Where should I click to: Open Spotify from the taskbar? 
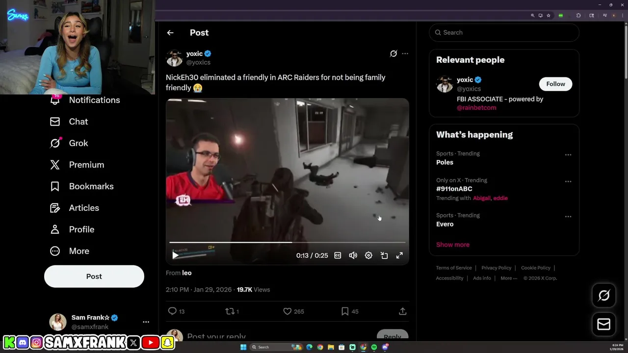[374, 347]
